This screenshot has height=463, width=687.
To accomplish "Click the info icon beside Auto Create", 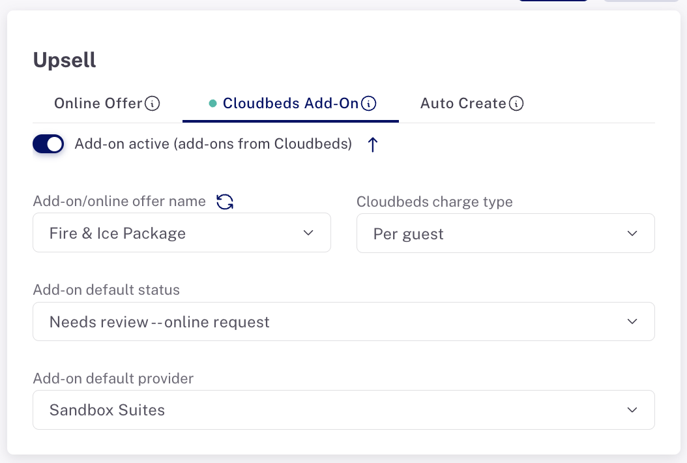I will 516,104.
